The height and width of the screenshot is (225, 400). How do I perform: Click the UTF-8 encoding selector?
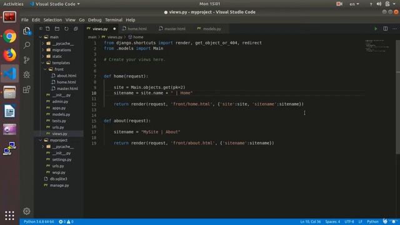(349, 222)
